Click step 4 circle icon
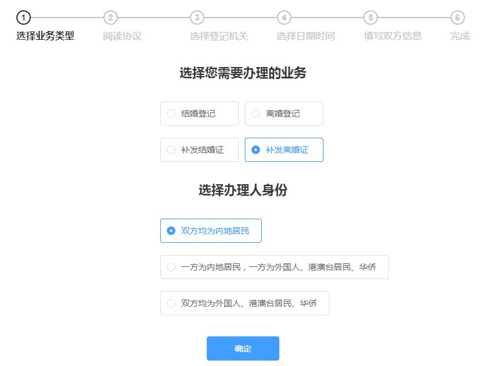Viewport: 500px width, 366px height. (284, 18)
